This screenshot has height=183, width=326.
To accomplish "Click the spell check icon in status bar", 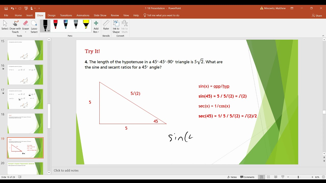I will click(x=20, y=177).
